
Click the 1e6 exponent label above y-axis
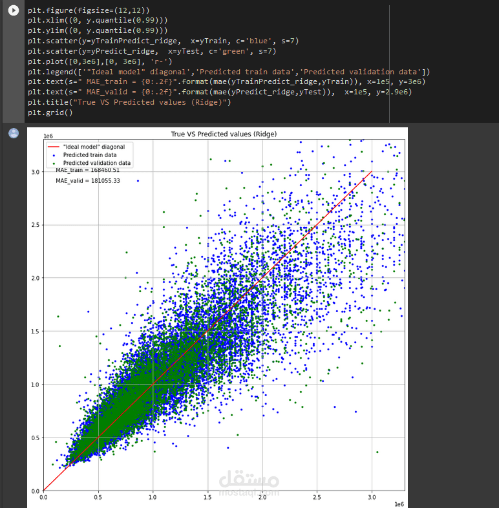coord(48,136)
